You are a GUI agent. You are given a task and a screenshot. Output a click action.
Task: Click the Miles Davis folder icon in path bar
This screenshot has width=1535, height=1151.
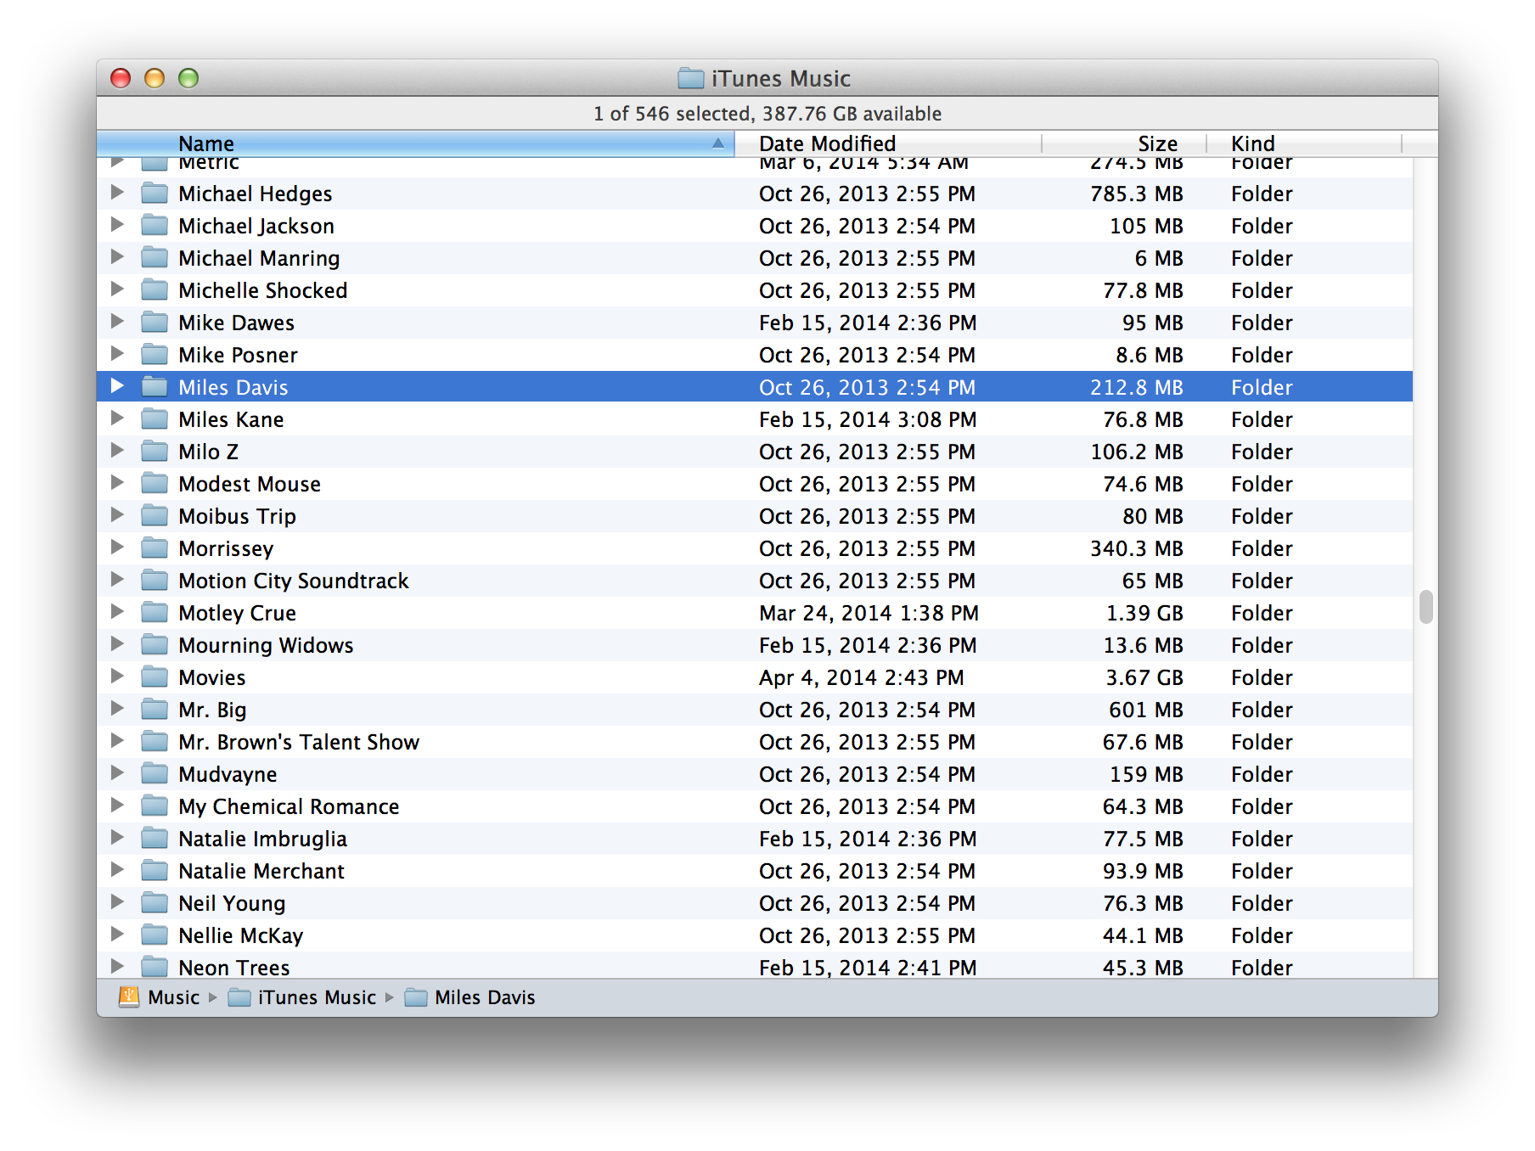(416, 997)
